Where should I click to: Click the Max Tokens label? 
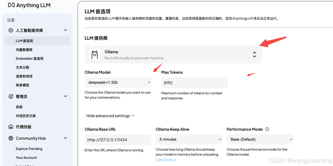[x=172, y=72]
